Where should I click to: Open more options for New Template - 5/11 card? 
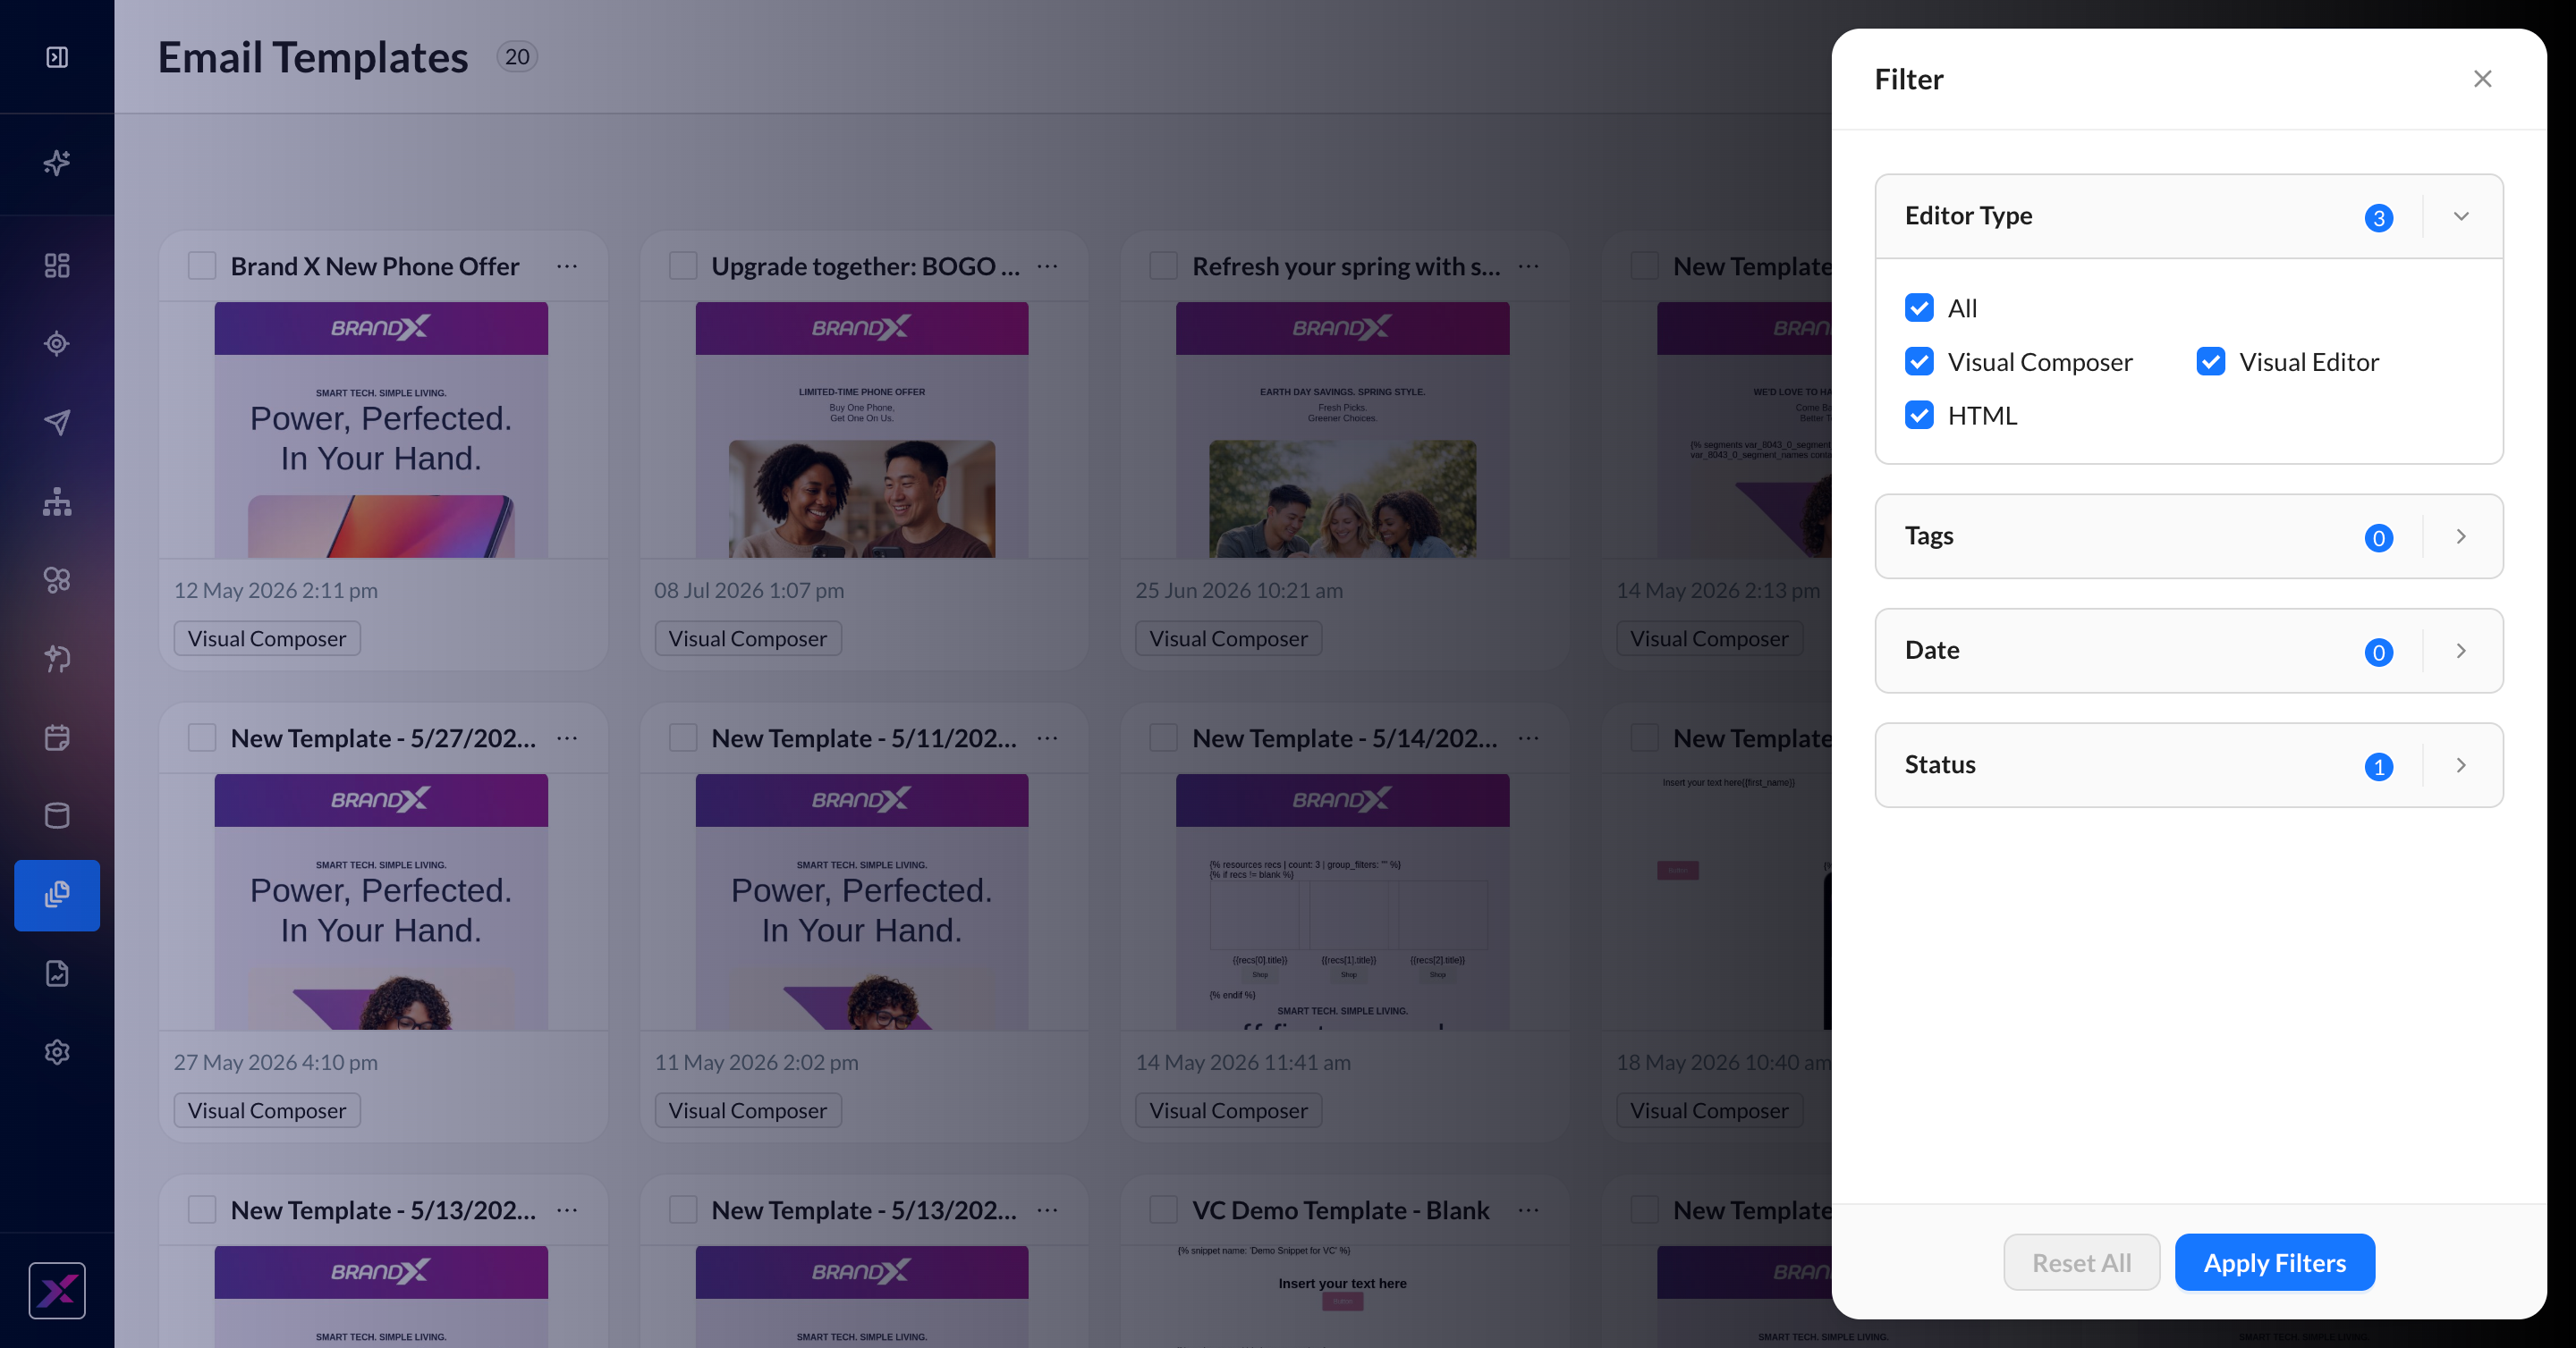click(x=1047, y=738)
